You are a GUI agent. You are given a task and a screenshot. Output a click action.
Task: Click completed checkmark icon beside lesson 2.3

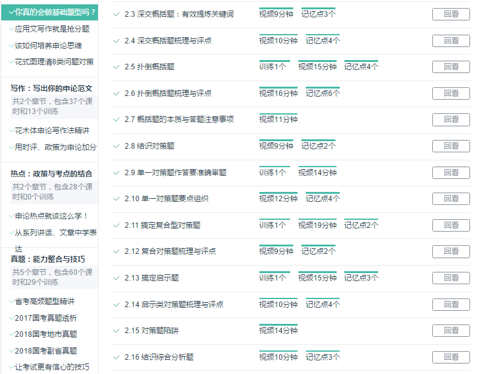click(x=117, y=14)
